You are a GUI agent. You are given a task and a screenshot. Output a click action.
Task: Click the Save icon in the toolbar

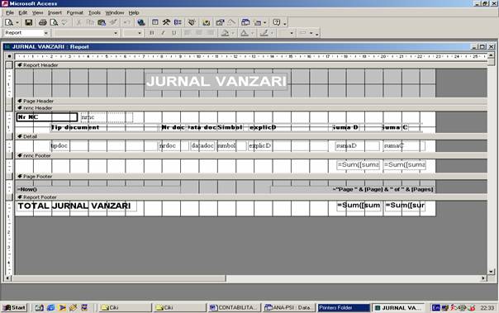(x=29, y=22)
